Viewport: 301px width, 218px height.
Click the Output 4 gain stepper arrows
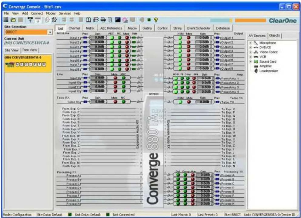click(x=211, y=51)
